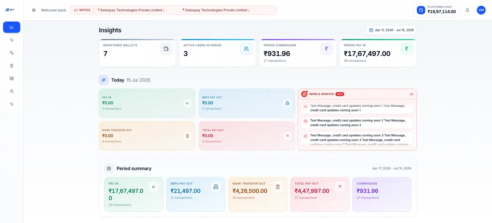
Task: Open the VM profile avatar
Action: click(x=481, y=10)
